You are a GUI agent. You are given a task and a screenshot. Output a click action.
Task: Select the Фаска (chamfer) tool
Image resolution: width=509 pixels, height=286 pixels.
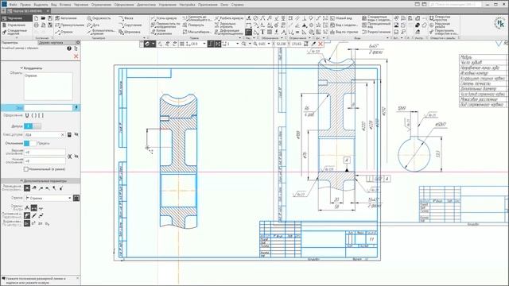pyautogui.click(x=126, y=18)
